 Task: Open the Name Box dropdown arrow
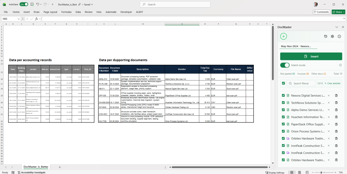click(19, 19)
